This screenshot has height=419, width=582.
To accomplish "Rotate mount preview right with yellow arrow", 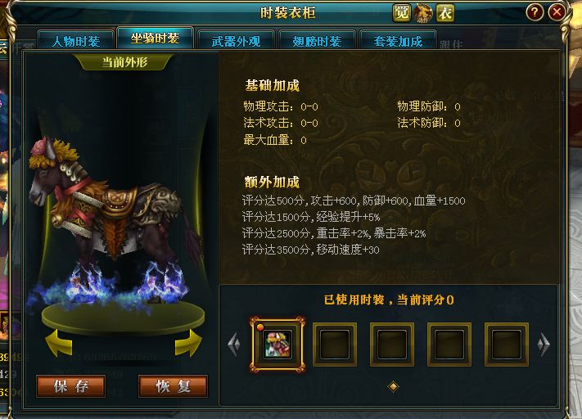I will [188, 343].
